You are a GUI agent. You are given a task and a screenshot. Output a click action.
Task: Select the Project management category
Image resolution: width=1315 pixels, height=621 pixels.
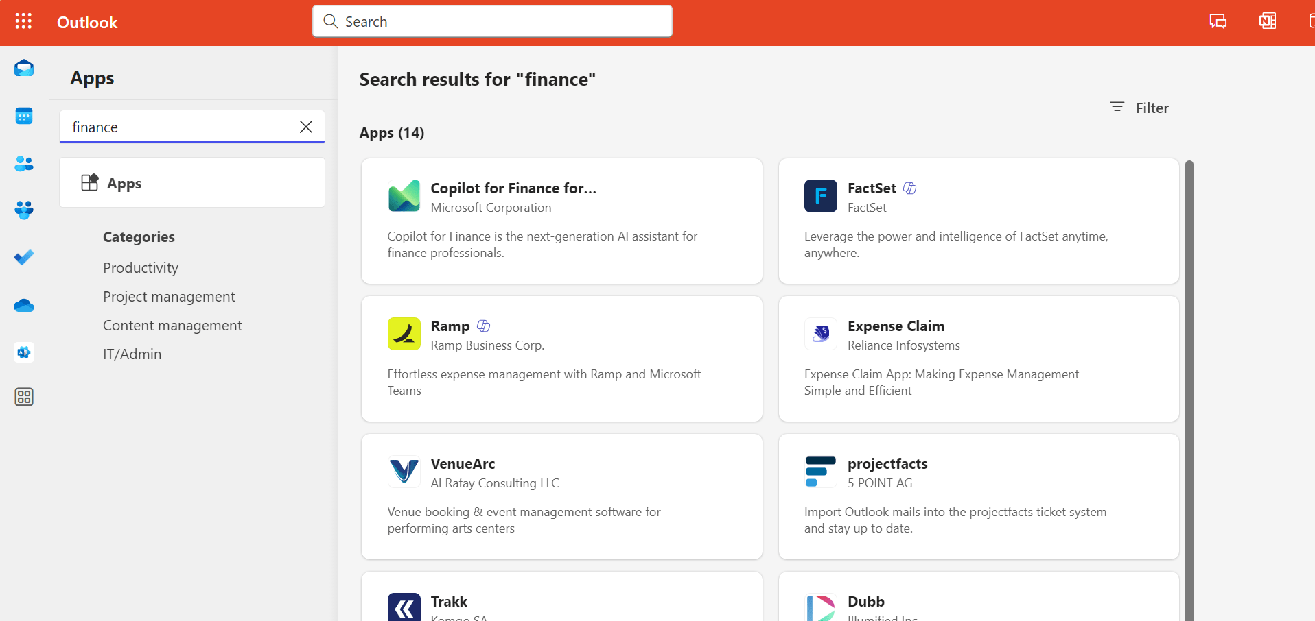click(x=169, y=297)
